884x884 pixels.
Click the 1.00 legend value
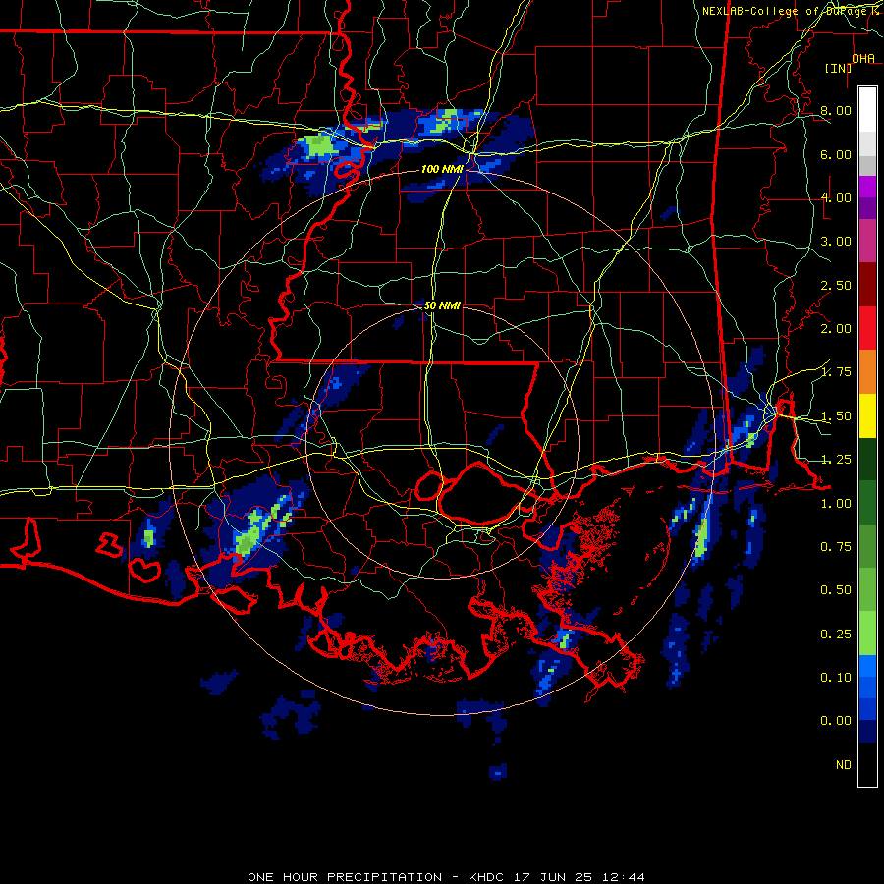point(836,504)
